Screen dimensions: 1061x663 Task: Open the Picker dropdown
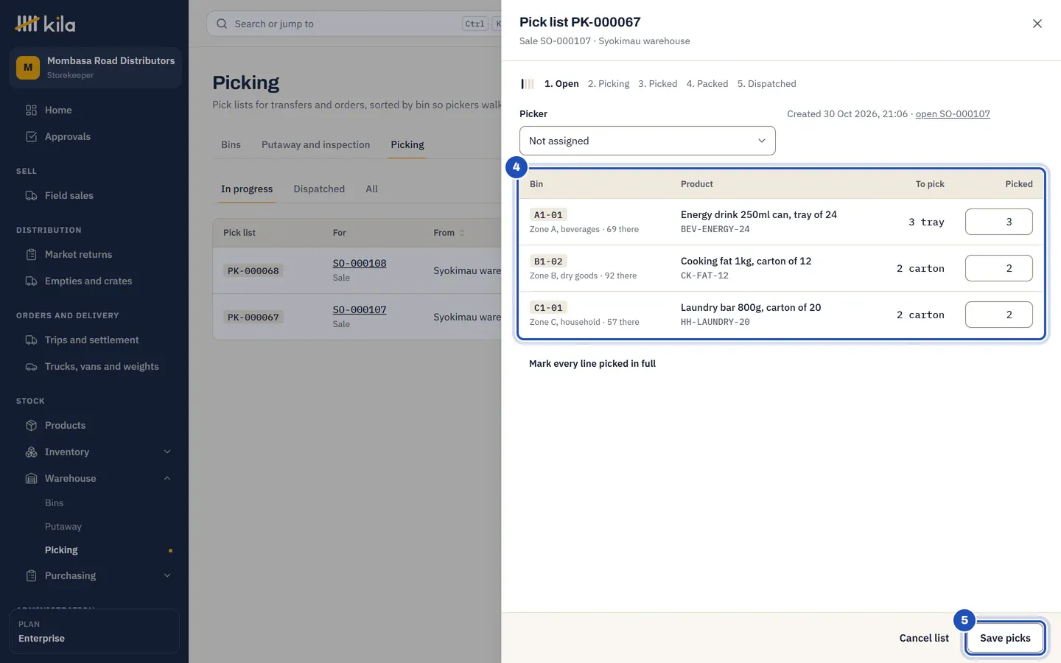tap(648, 141)
